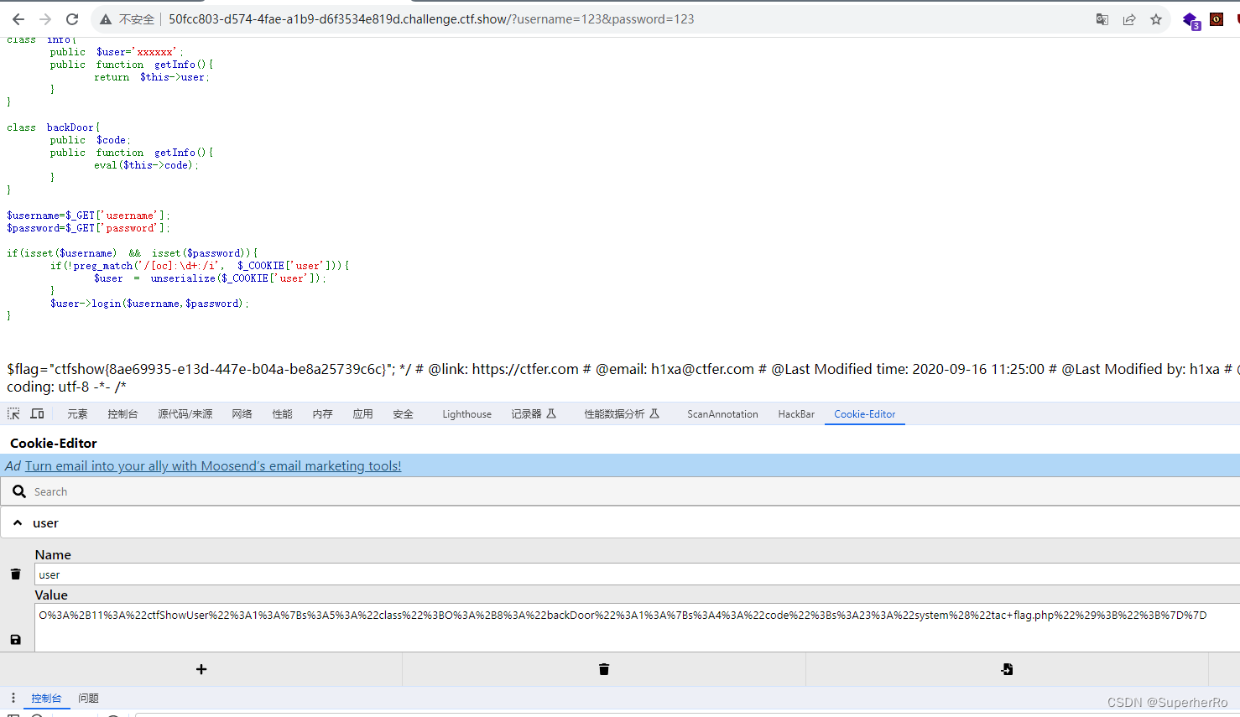Open the 应用 tab
This screenshot has width=1240, height=717.
coord(363,414)
